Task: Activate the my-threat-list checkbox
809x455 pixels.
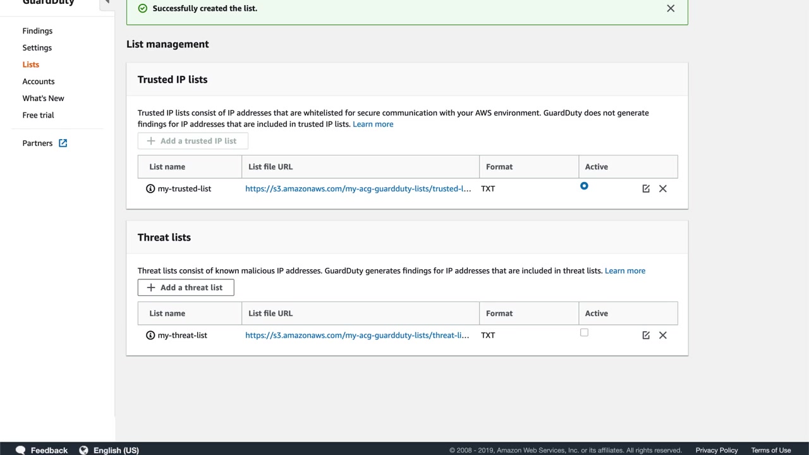Action: click(584, 332)
